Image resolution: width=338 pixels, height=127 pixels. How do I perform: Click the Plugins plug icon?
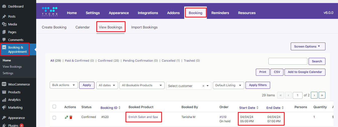click(4, 125)
